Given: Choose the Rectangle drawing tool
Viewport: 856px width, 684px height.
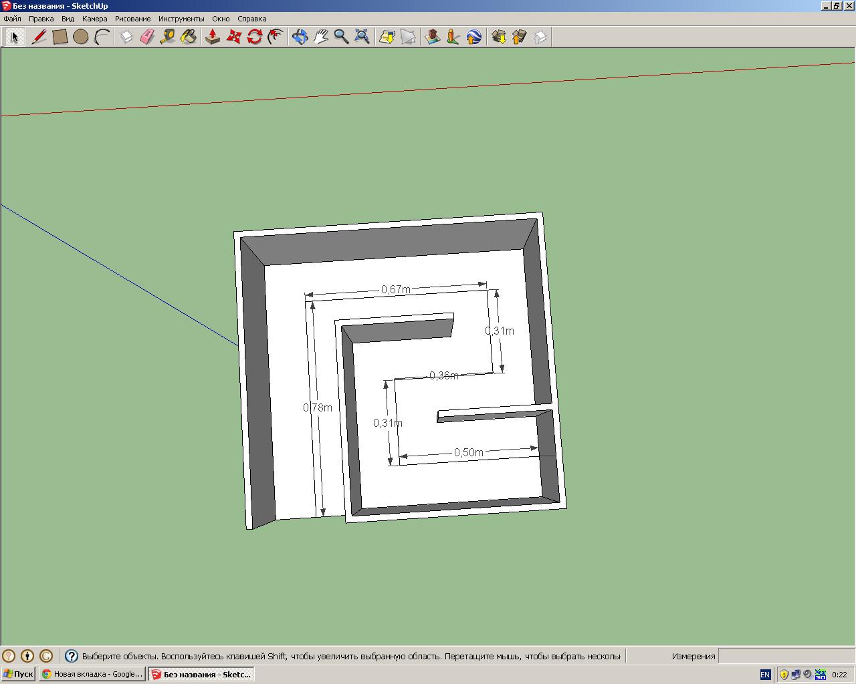Looking at the screenshot, I should click(60, 37).
